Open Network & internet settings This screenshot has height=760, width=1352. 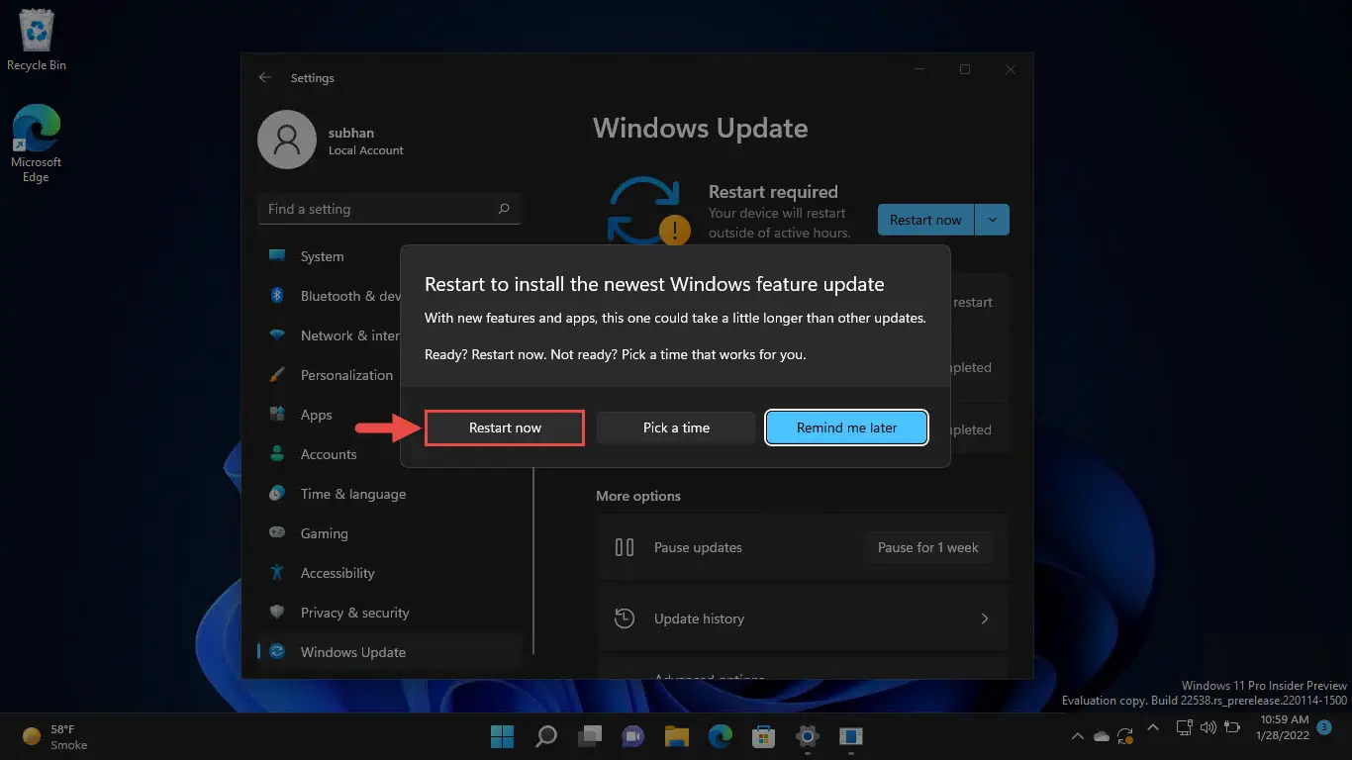[x=329, y=335]
